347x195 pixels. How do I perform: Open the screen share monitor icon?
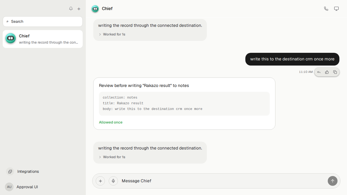pos(336,9)
